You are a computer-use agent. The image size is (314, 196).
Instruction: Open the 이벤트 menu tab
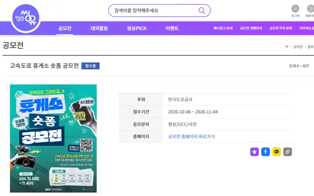[x=172, y=28]
